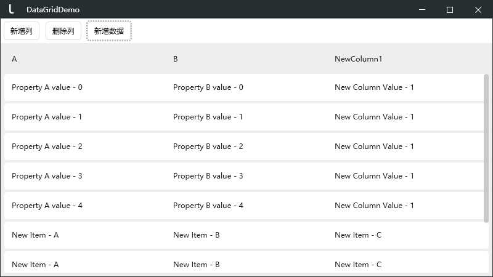
Task: Click the vertical scrollbar thumb
Action: click(486, 148)
